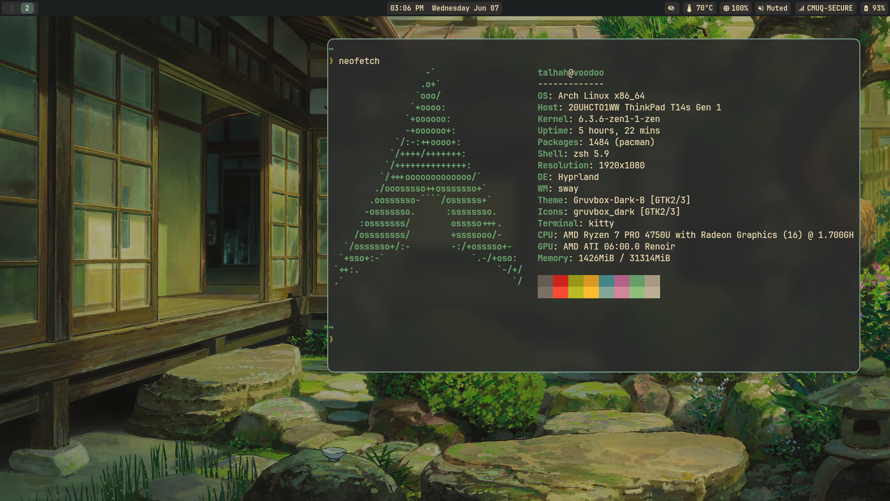
Task: Click the WM: sway line
Action: (558, 188)
